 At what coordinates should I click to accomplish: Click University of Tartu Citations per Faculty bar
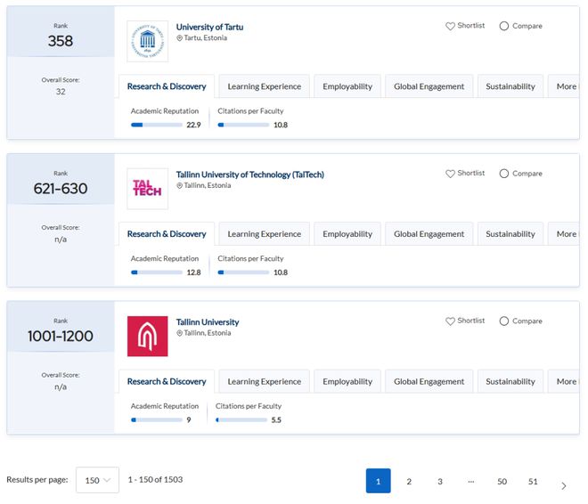point(243,125)
